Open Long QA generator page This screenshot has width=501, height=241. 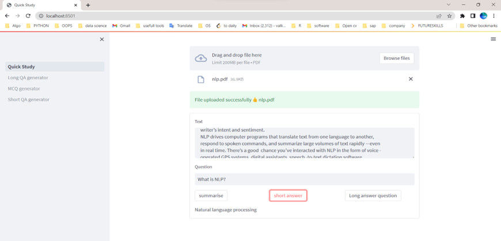pyautogui.click(x=28, y=77)
